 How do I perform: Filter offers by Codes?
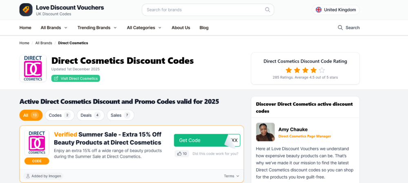(x=60, y=115)
